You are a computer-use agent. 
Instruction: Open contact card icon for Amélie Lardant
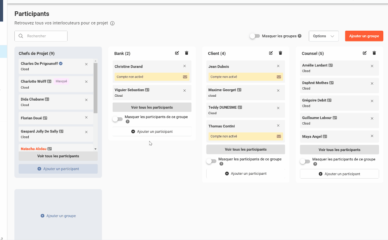(331, 65)
